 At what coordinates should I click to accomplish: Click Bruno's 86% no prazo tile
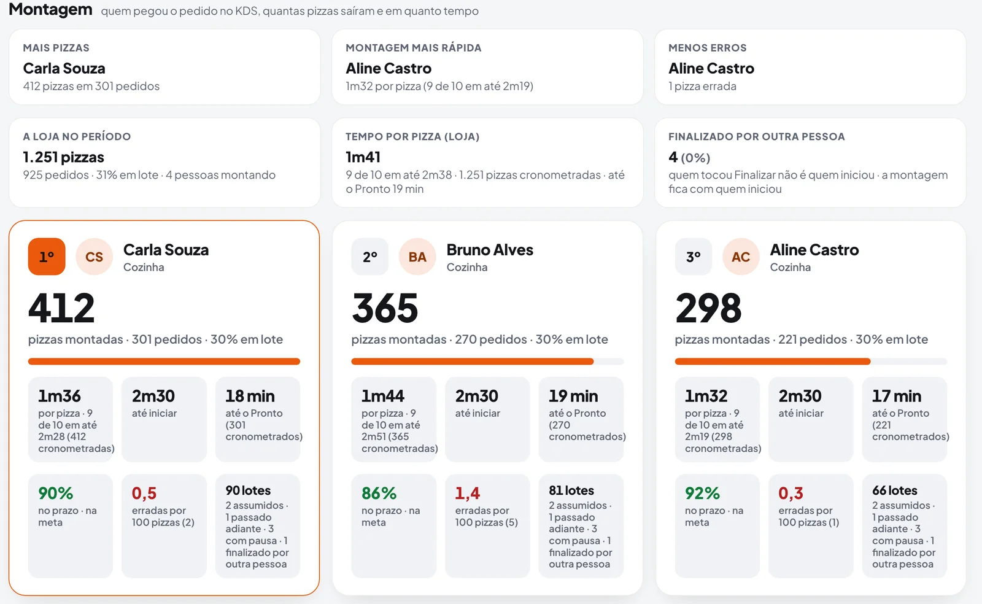[394, 525]
